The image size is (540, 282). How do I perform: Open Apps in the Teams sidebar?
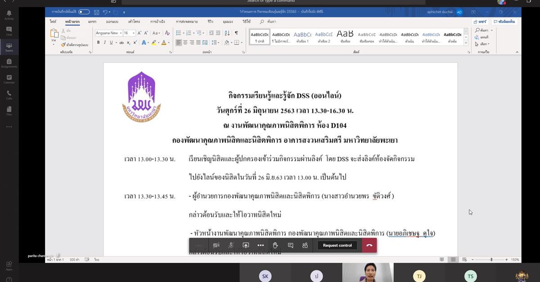tap(9, 266)
